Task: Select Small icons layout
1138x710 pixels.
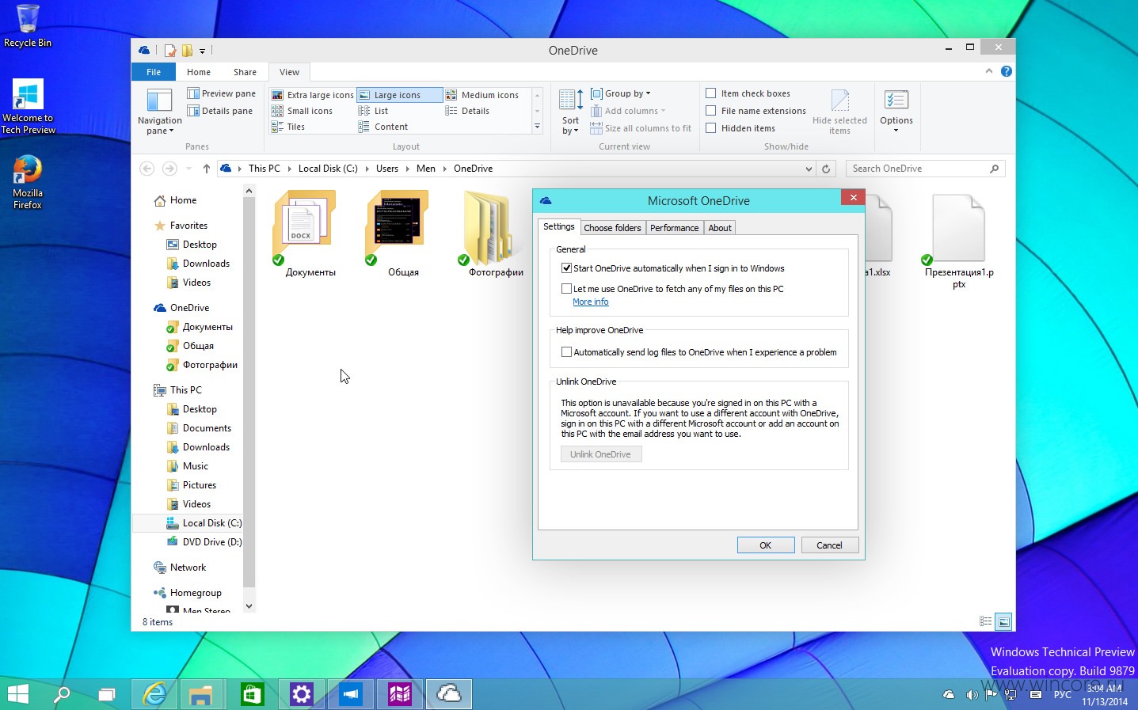Action: (302, 111)
